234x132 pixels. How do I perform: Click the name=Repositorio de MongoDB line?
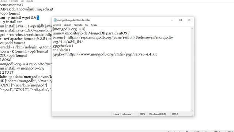pos(91,33)
